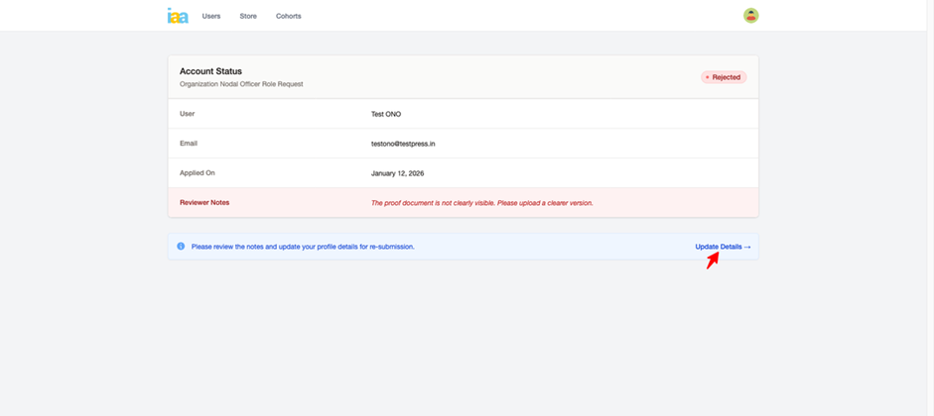Image resolution: width=934 pixels, height=416 pixels.
Task: Click the reviewer note about the proof document
Action: click(481, 203)
